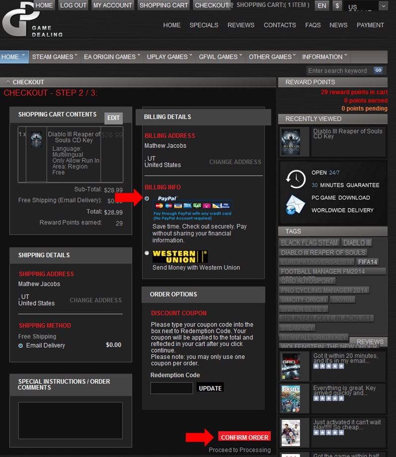
Task: Expand the Other Games menu
Action: 272,57
